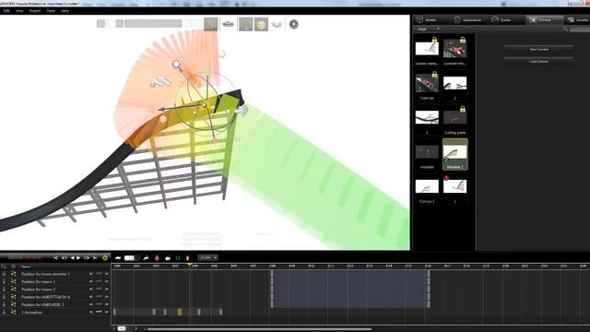Switch to the Appearances tab
The height and width of the screenshot is (332, 590).
tap(468, 20)
